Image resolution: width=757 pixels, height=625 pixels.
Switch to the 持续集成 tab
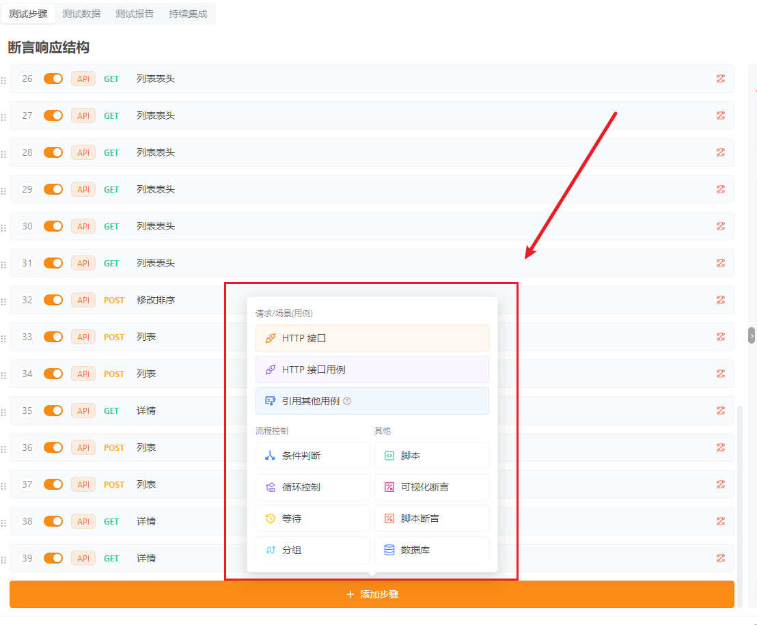pos(188,13)
